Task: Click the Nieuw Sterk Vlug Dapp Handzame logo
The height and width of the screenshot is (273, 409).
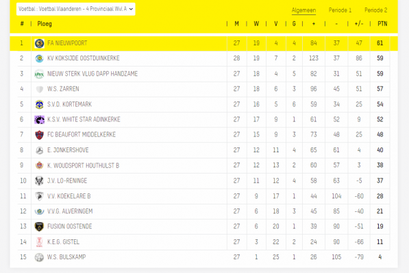Action: coord(39,74)
